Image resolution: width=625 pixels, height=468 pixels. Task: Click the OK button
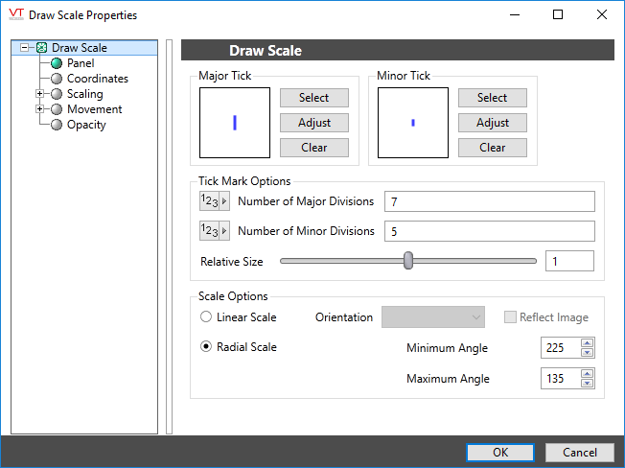[500, 453]
